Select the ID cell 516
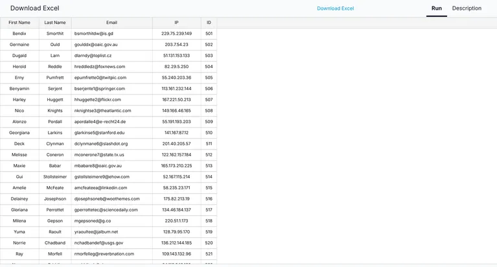The image size is (497, 267). (209, 199)
